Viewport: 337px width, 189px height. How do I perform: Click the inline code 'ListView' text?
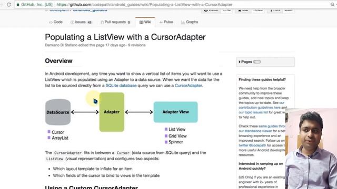click(x=55, y=159)
